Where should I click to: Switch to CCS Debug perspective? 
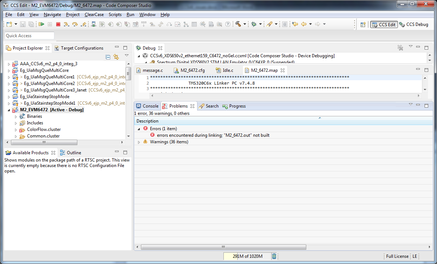[x=414, y=24]
